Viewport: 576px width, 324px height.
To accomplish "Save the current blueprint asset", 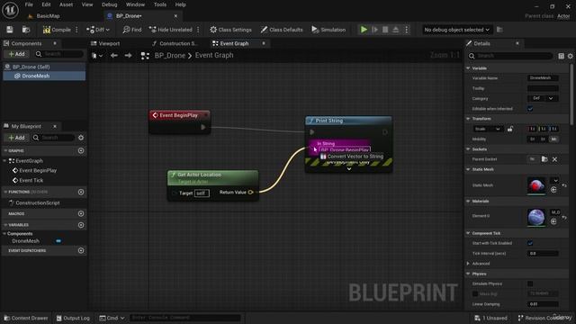I will pyautogui.click(x=10, y=30).
